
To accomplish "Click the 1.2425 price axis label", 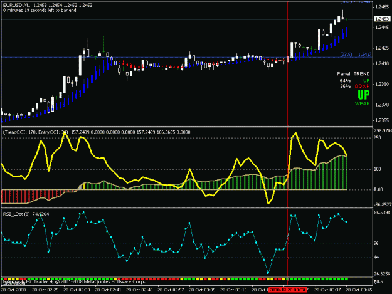I will click(x=382, y=48).
